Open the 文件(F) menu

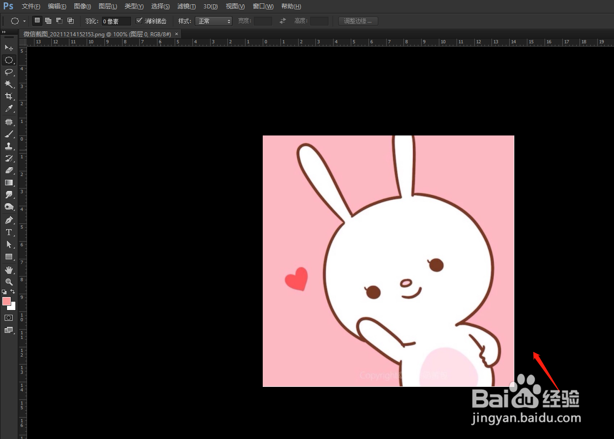[31, 6]
